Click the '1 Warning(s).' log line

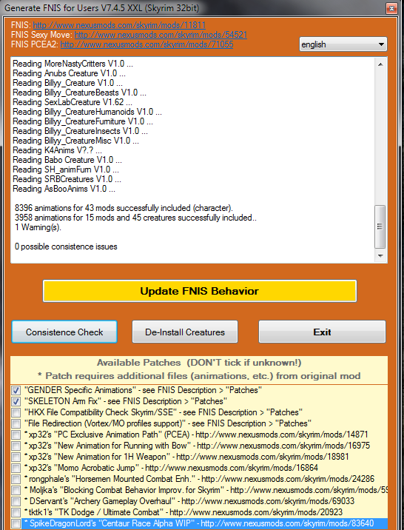[x=38, y=227]
